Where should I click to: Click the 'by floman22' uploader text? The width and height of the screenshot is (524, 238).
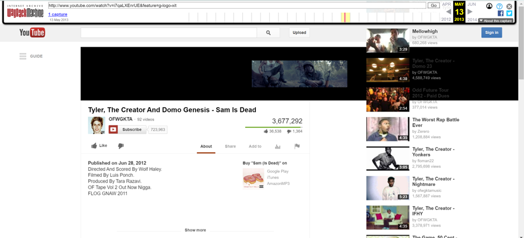point(423,161)
